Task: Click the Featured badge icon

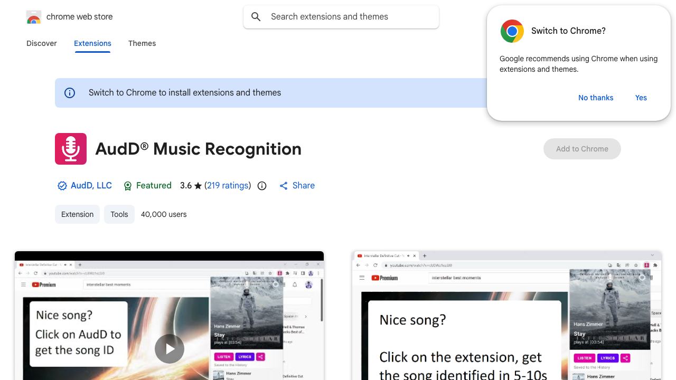Action: point(128,186)
